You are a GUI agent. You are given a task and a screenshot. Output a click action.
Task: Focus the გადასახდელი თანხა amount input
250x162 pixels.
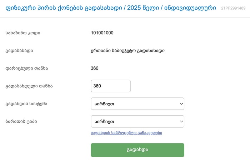point(111,86)
